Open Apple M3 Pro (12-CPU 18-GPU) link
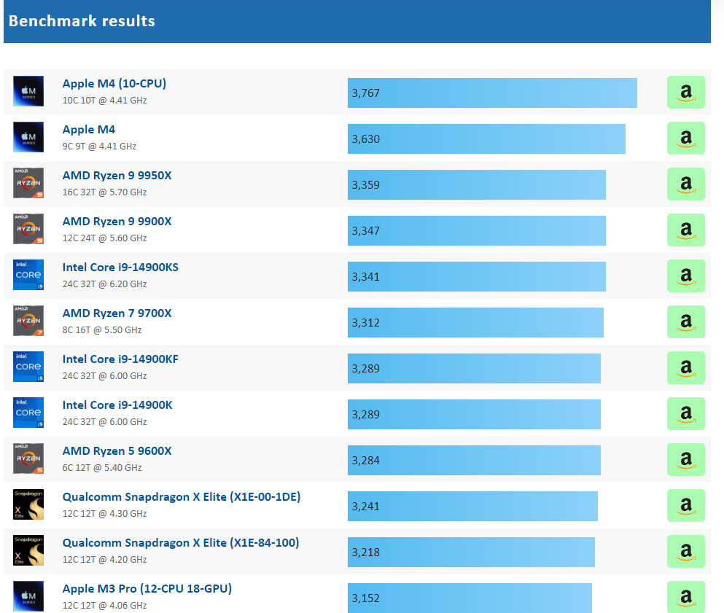 147,589
